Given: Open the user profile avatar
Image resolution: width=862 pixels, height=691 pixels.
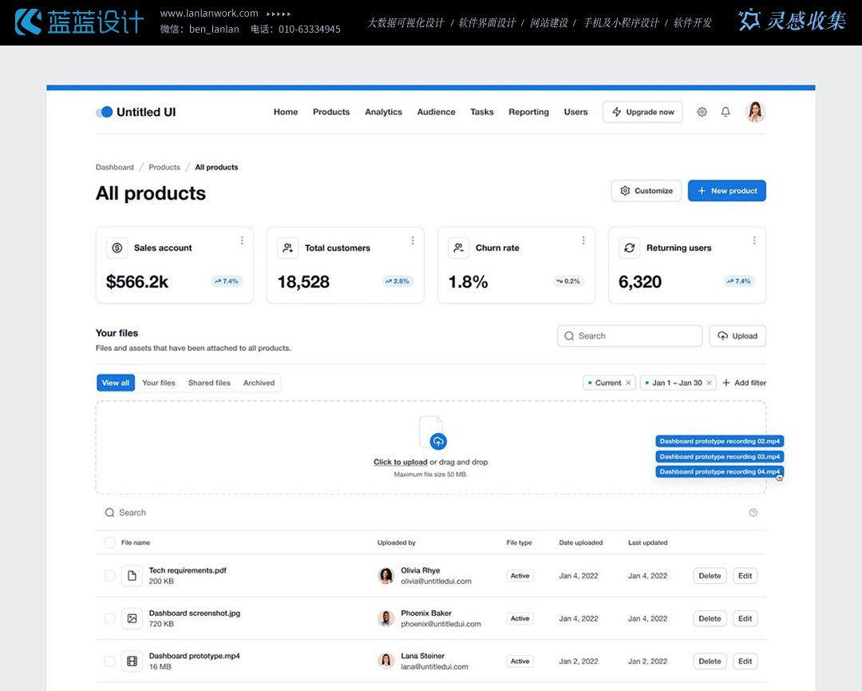Looking at the screenshot, I should point(755,112).
